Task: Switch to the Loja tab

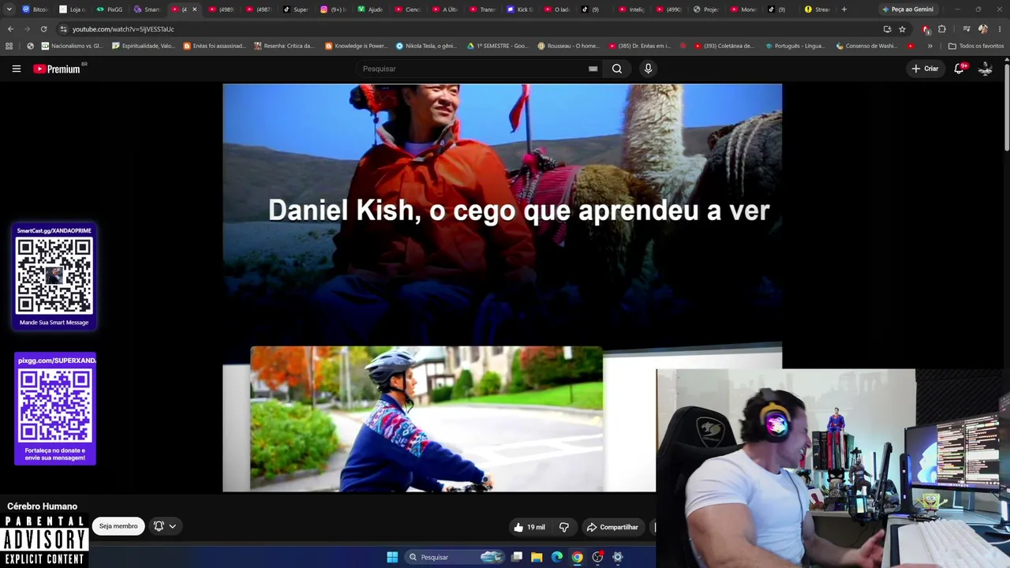Action: (73, 9)
